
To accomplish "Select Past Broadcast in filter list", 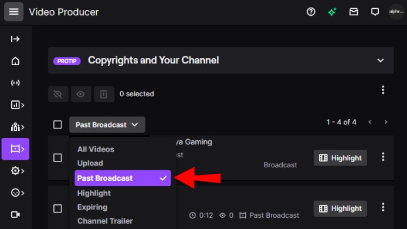I will coord(123,178).
